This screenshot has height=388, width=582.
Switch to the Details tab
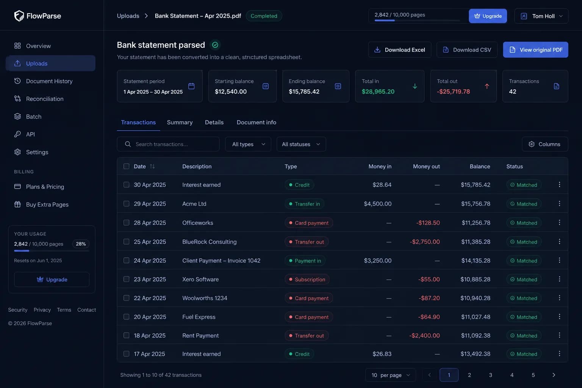coord(214,122)
